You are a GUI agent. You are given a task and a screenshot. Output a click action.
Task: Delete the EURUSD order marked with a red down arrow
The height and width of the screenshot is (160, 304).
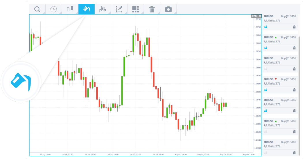click(x=294, y=90)
